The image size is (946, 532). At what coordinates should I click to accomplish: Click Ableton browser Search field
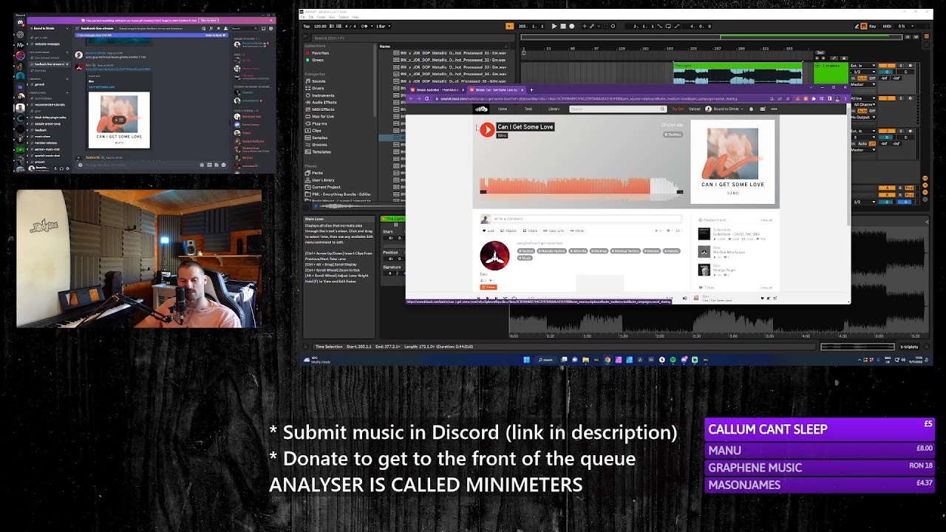412,38
